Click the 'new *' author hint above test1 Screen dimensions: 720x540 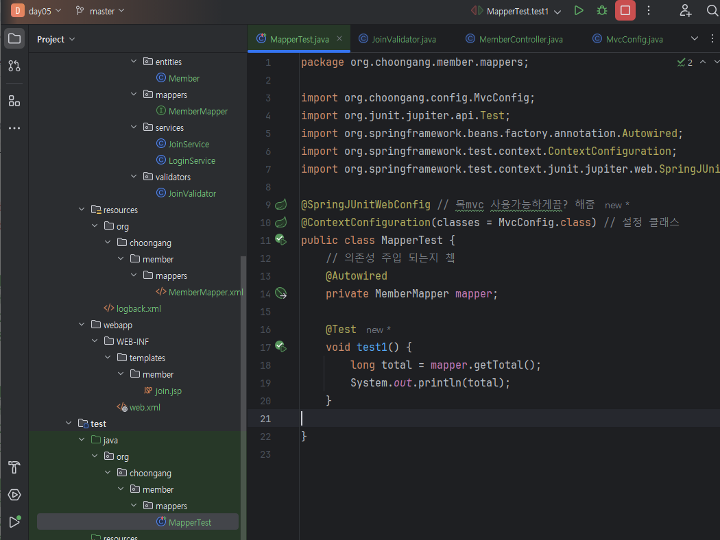click(379, 330)
